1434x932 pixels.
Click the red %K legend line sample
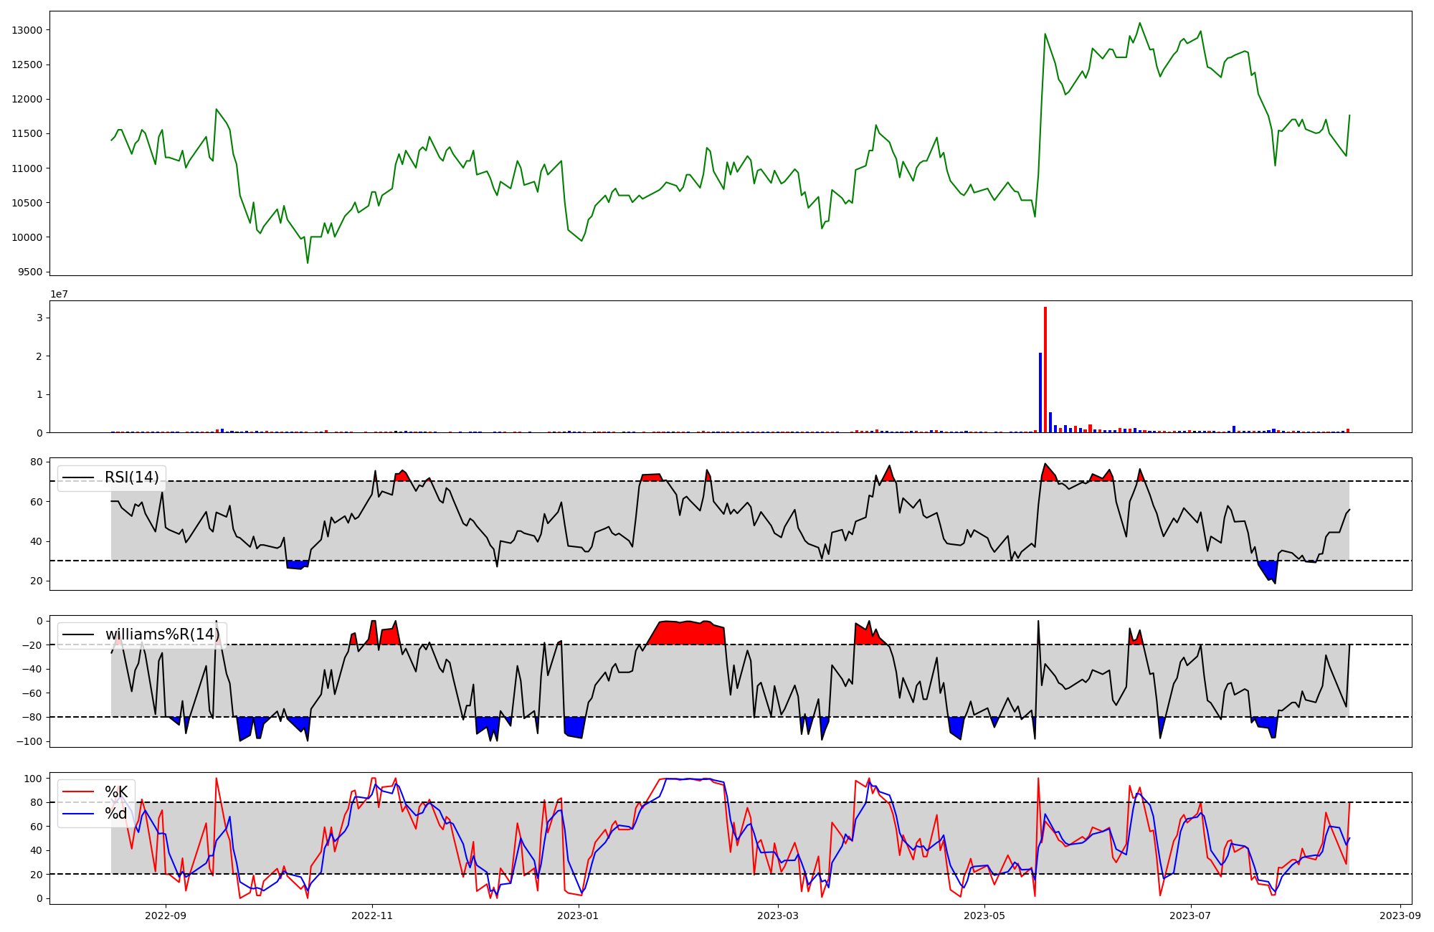click(78, 792)
